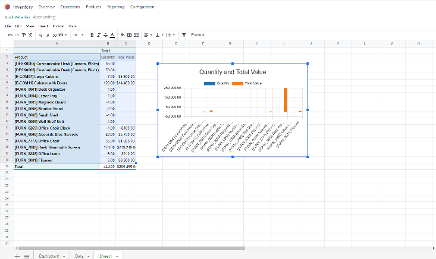Go to Stock Valuation breadcrumb
Image resolution: width=436 pixels, height=259 pixels.
coord(17,17)
